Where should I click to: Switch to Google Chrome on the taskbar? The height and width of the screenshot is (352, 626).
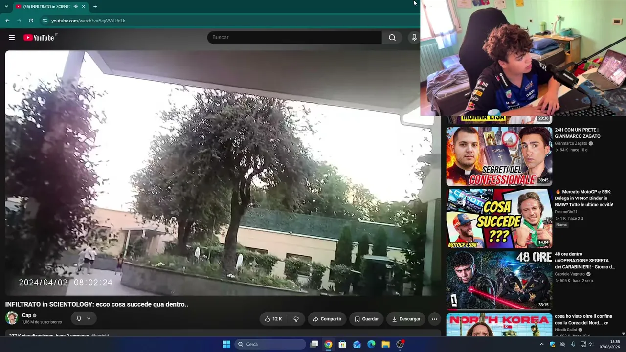coord(328,344)
